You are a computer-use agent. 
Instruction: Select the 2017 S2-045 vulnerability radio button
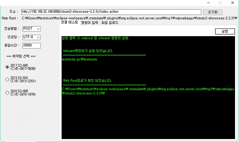7,67
